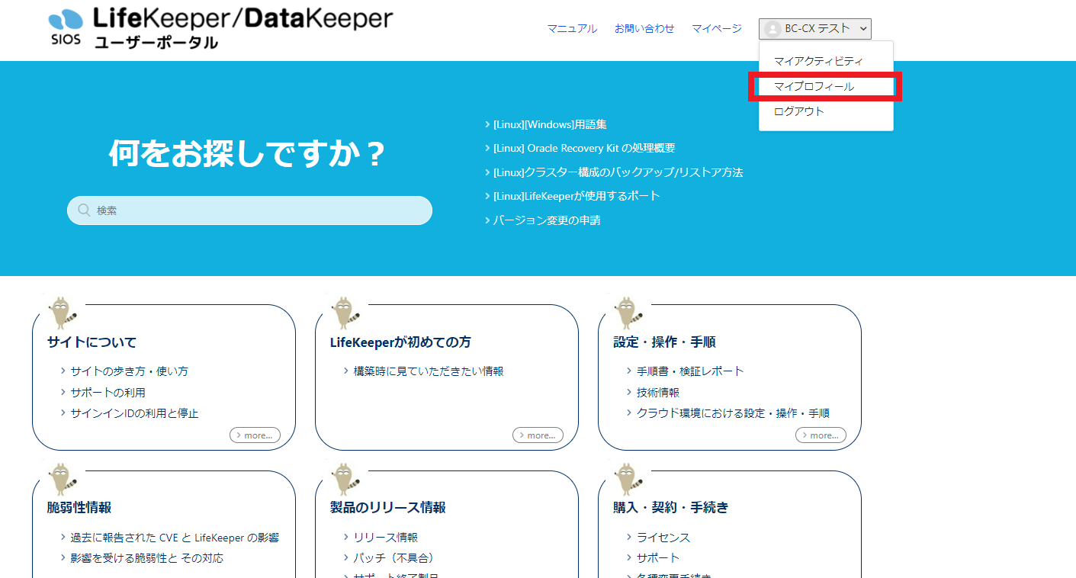Click more... in the LifeKeeperが初めての方 card
This screenshot has height=578, width=1076.
pos(538,435)
